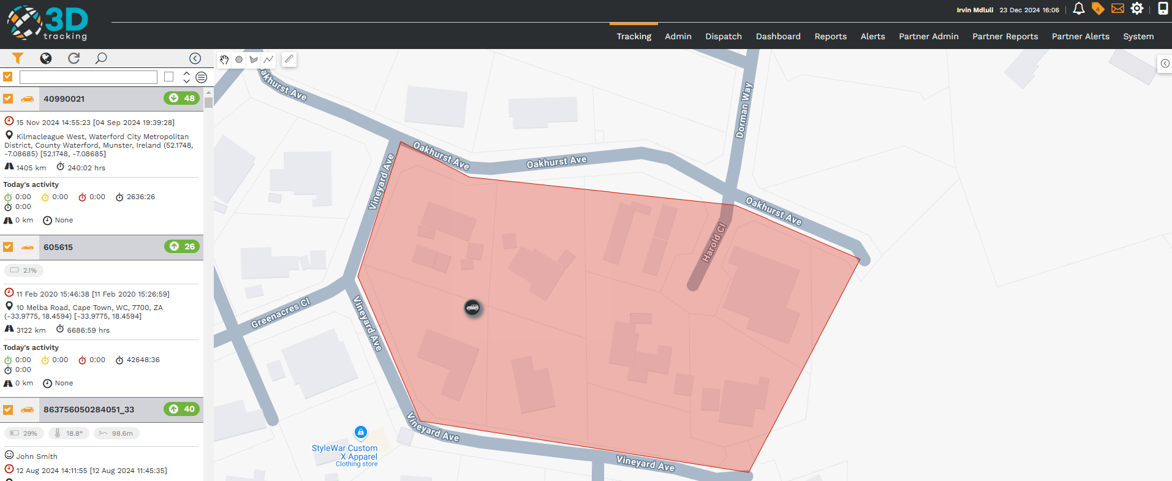Select the polygon drawing tool
The height and width of the screenshot is (481, 1172).
click(254, 59)
